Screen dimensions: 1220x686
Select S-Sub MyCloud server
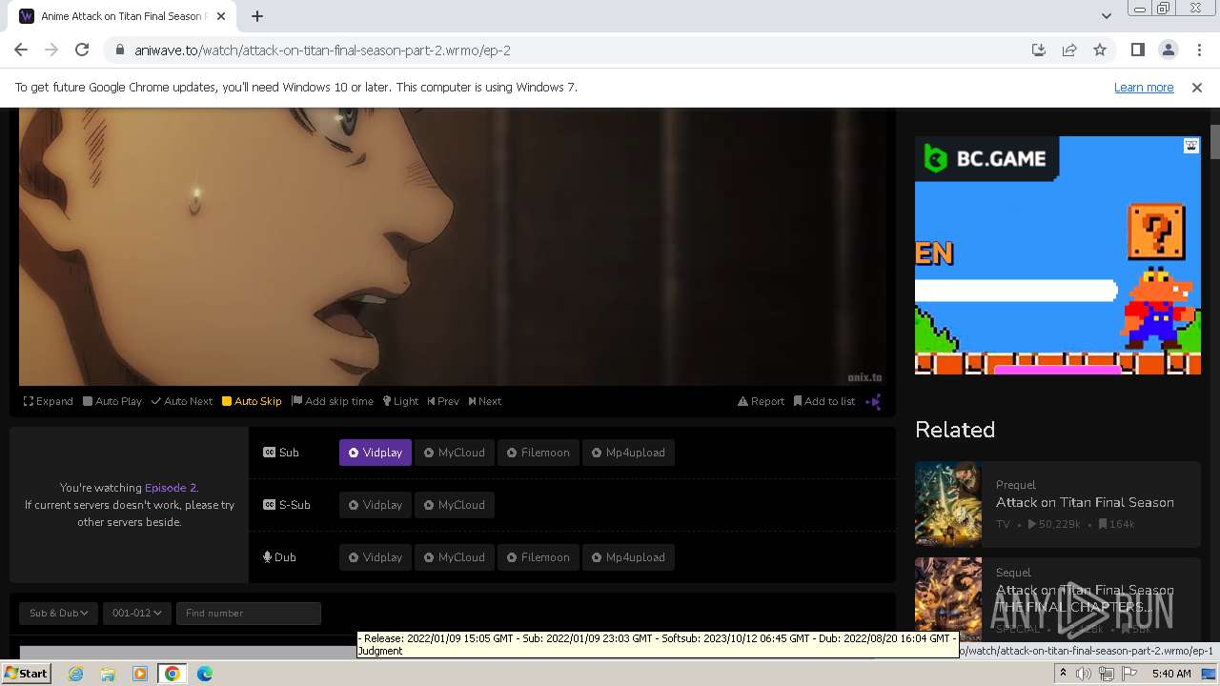455,505
